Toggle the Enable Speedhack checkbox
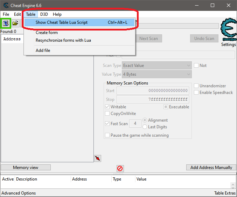 [196, 93]
